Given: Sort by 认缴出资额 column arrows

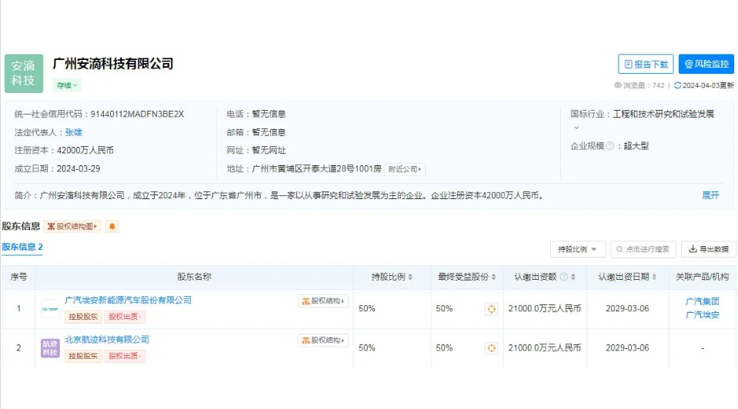Looking at the screenshot, I should pos(573,277).
